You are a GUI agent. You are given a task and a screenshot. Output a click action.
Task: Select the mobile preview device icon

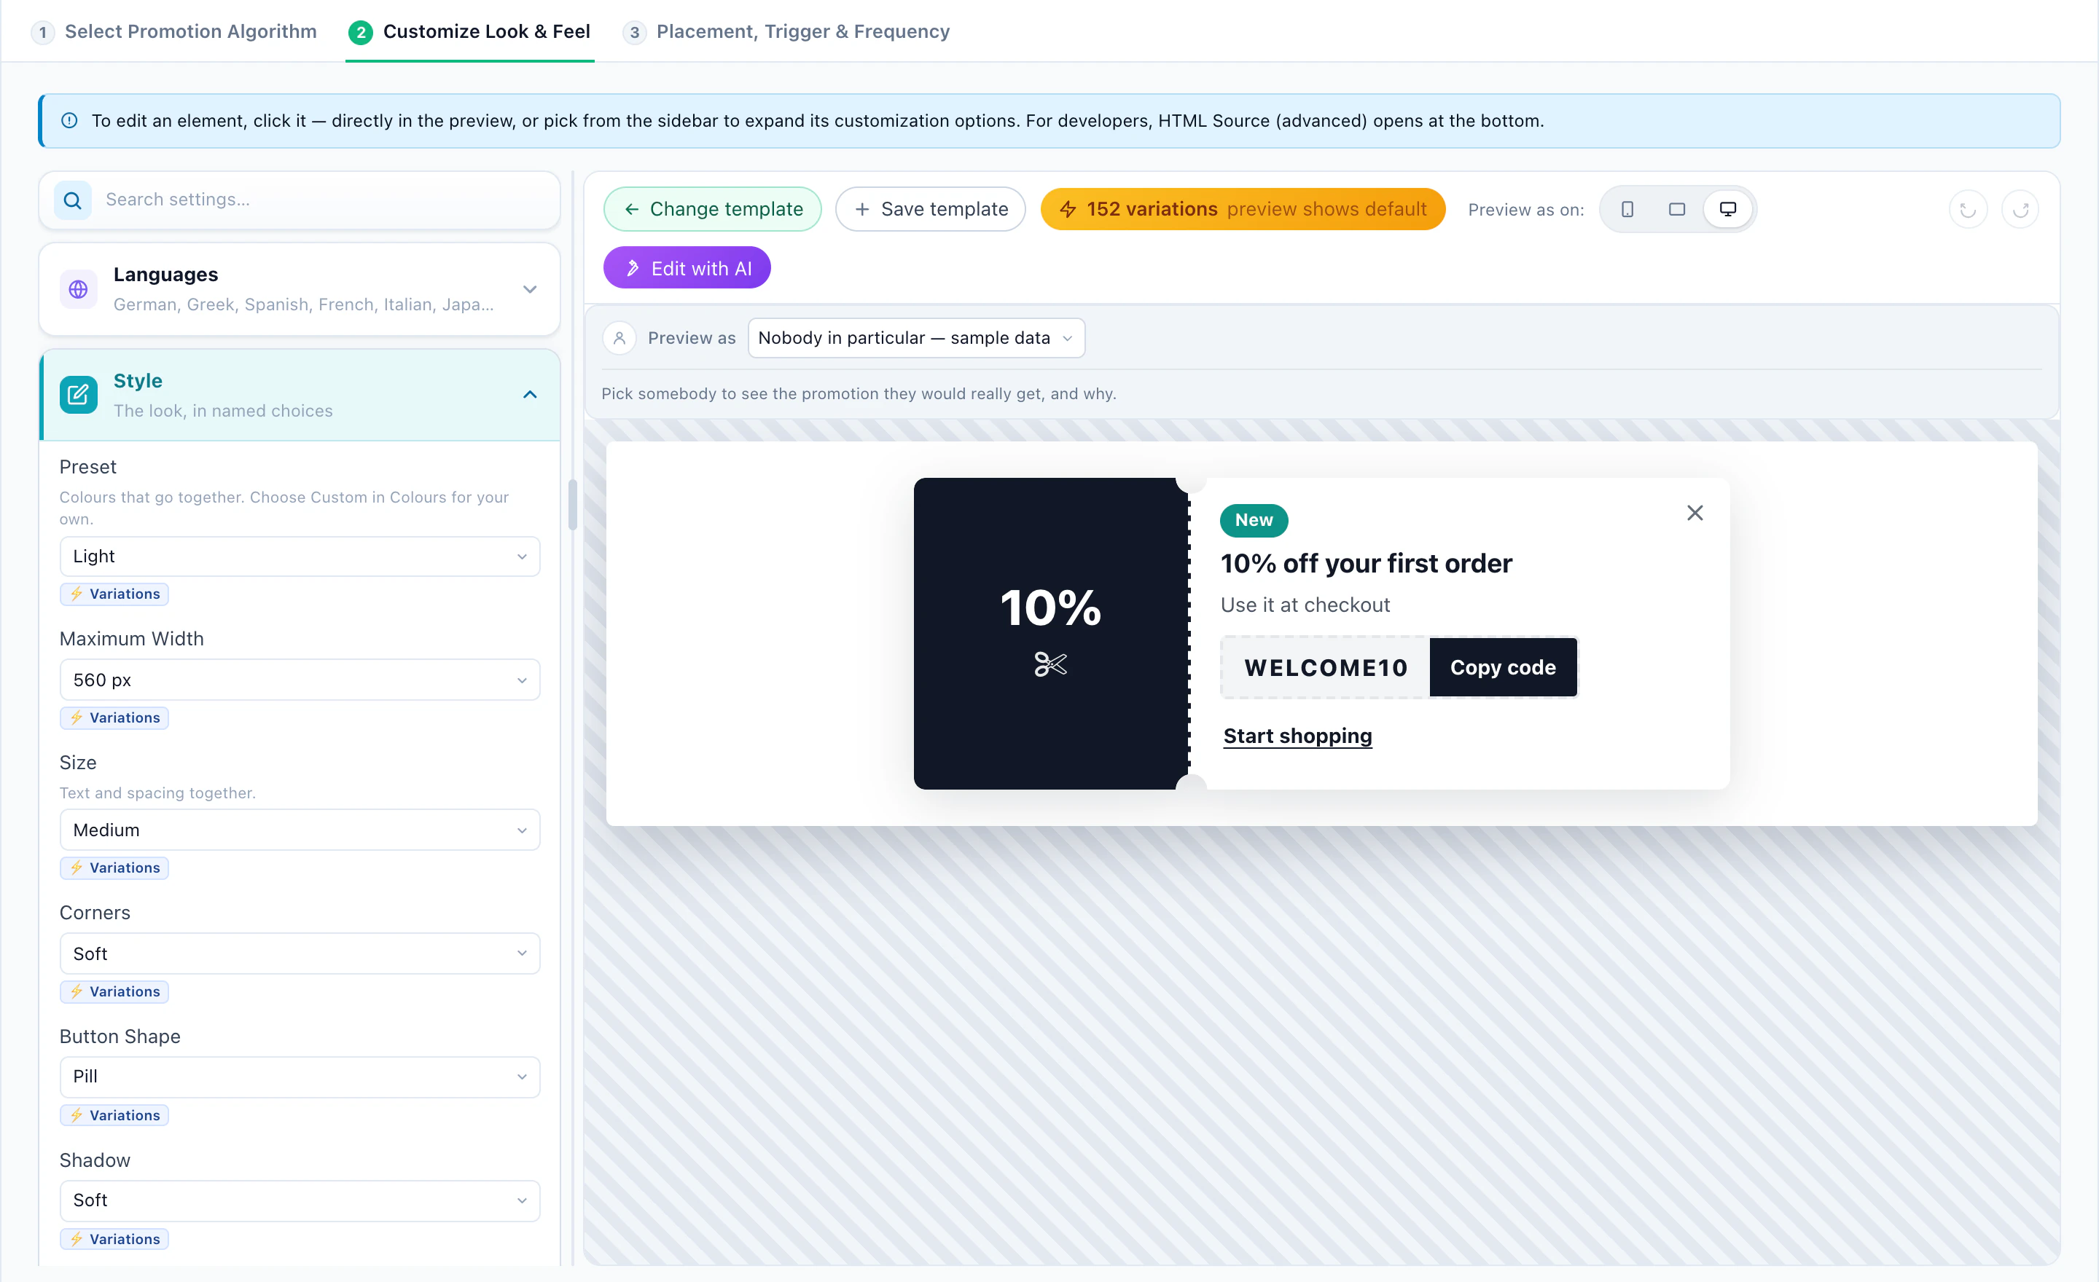(x=1627, y=209)
